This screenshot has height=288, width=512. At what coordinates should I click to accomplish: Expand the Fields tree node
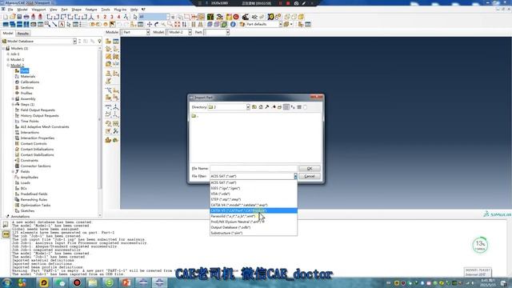[13, 171]
